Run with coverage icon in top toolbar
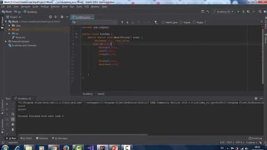 (x=249, y=12)
